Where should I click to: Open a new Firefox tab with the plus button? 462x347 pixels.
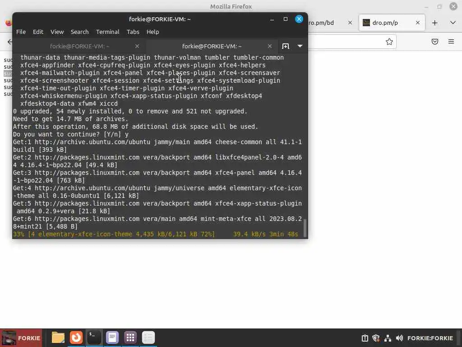(x=434, y=23)
